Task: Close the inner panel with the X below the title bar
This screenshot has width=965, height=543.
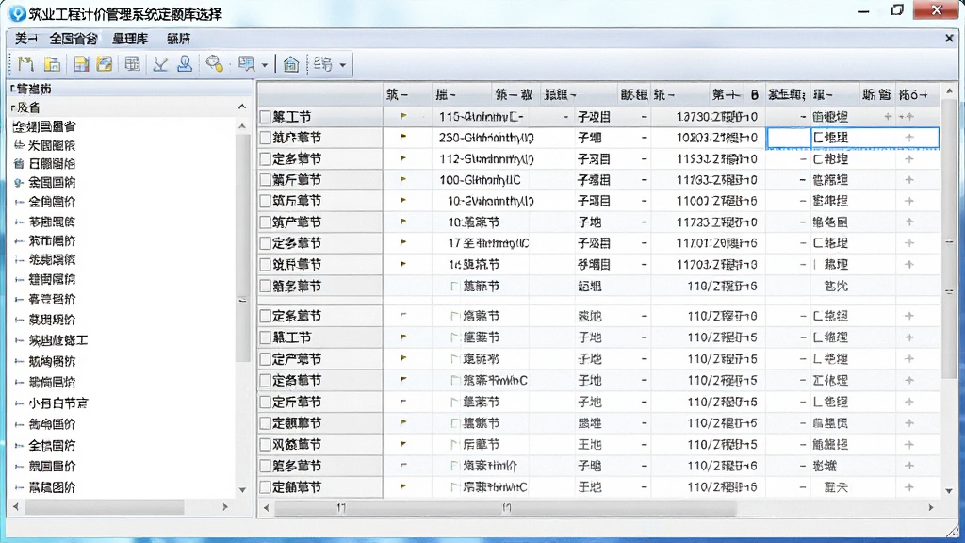Action: [x=949, y=38]
